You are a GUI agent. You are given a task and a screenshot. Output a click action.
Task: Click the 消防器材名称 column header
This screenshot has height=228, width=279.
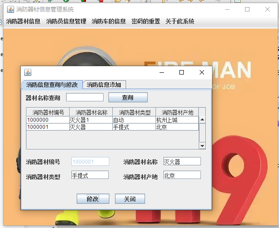[91, 112]
